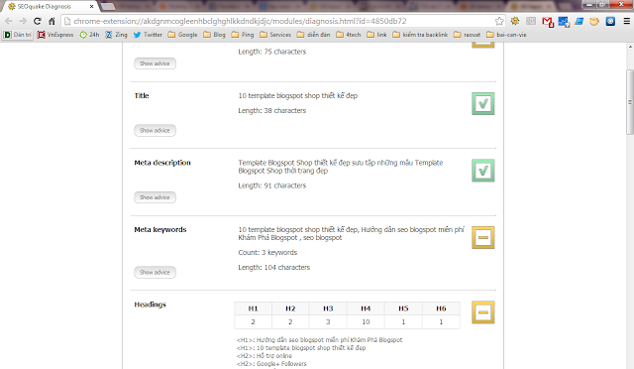Open the blue chart extension icon

[564, 22]
